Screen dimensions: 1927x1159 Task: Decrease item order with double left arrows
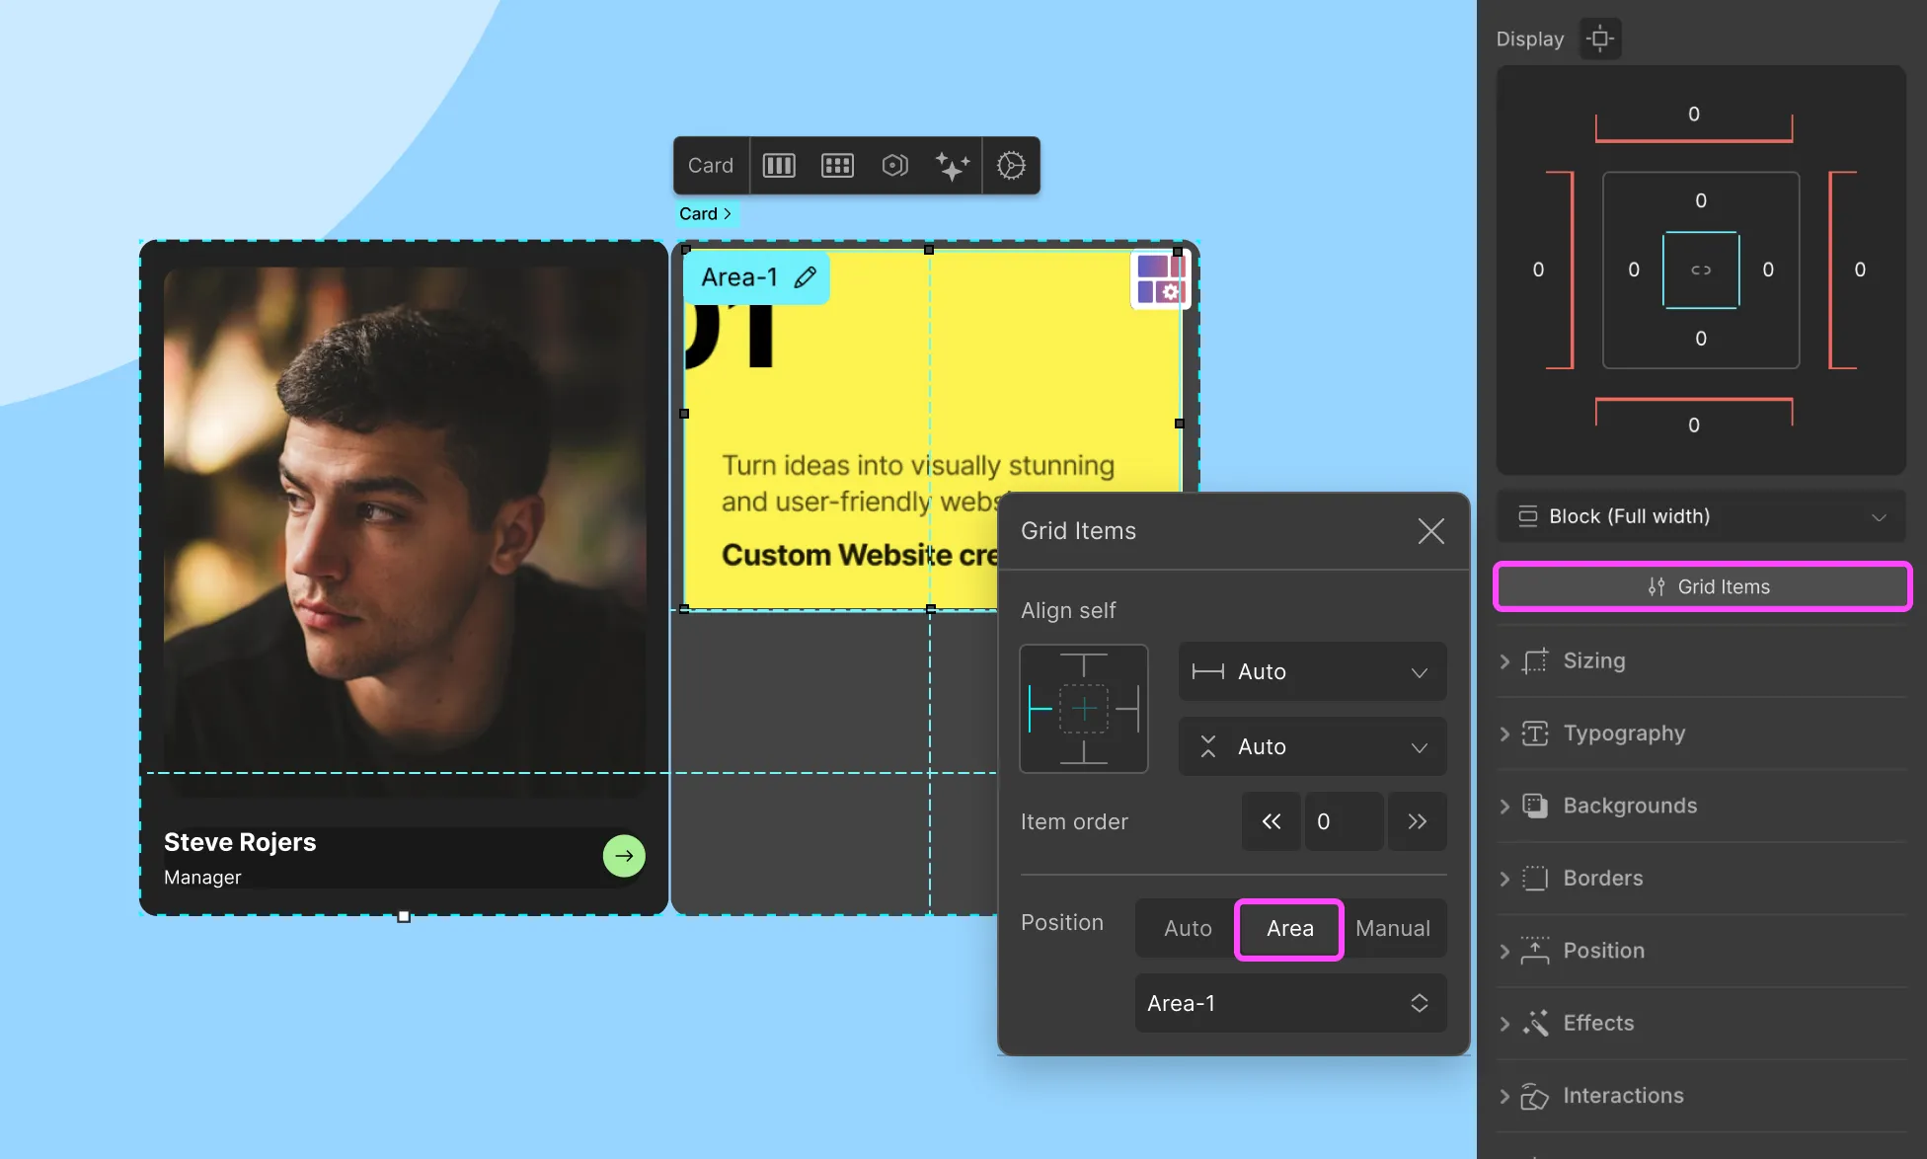[x=1272, y=821]
